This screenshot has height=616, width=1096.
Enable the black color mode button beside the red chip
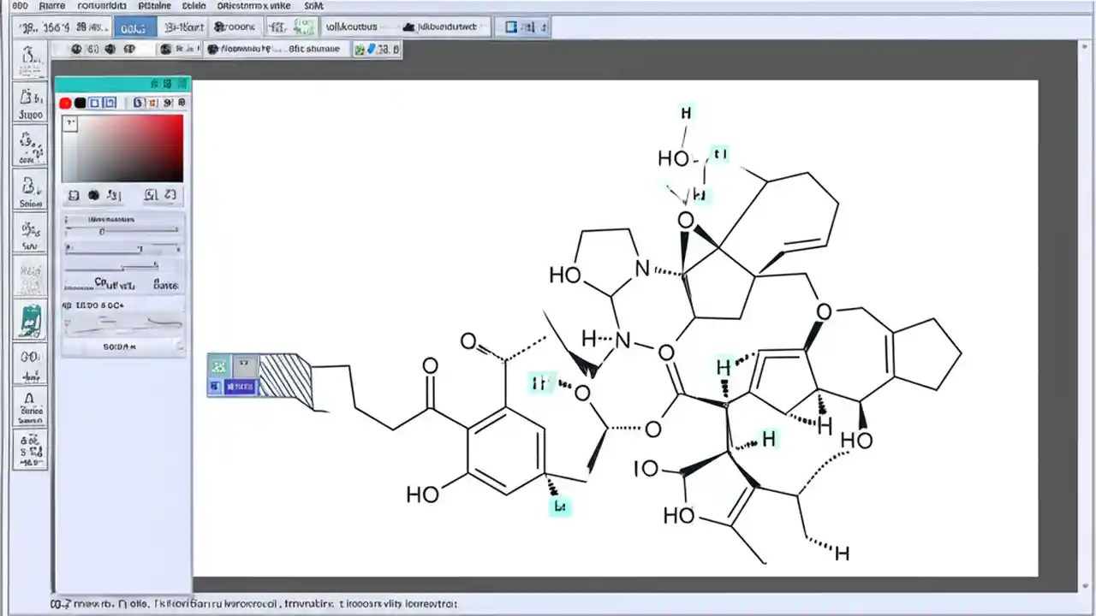[80, 103]
